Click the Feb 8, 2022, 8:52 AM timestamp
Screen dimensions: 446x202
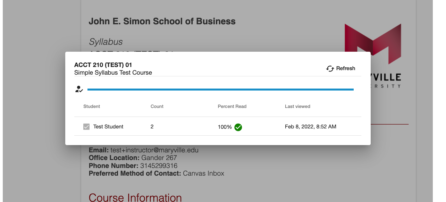point(311,127)
